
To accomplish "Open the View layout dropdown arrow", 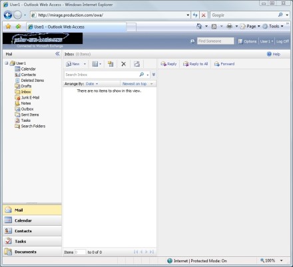I will tap(101, 64).
